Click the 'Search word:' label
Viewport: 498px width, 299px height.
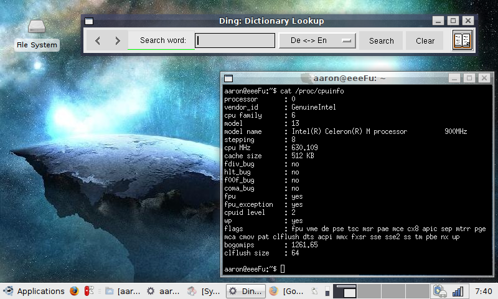tap(163, 40)
